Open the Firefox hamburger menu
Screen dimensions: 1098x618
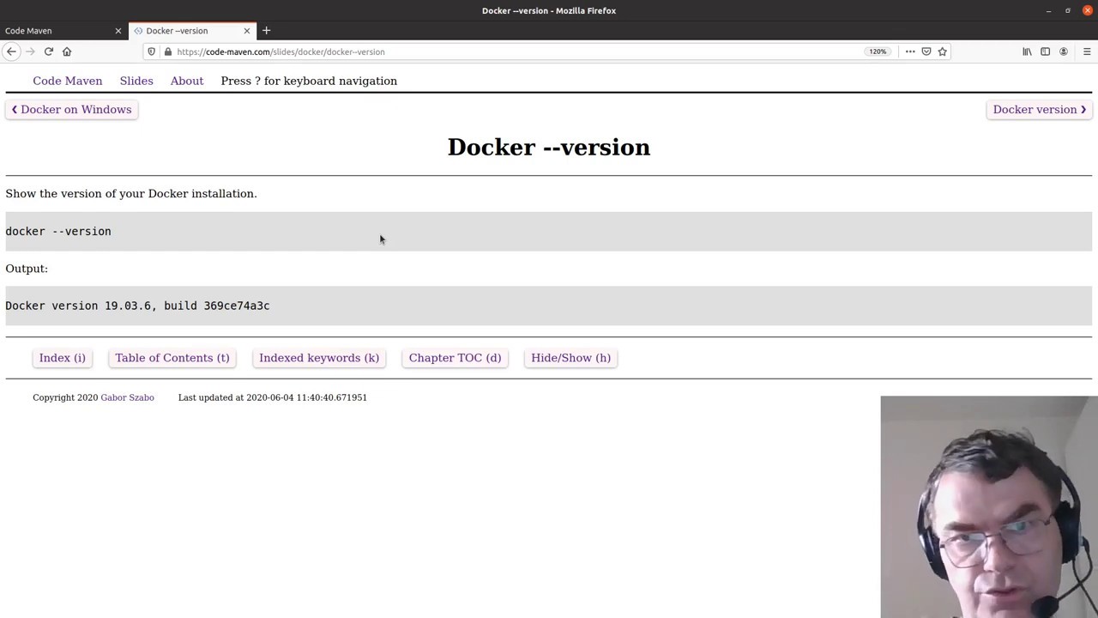[x=1087, y=51]
